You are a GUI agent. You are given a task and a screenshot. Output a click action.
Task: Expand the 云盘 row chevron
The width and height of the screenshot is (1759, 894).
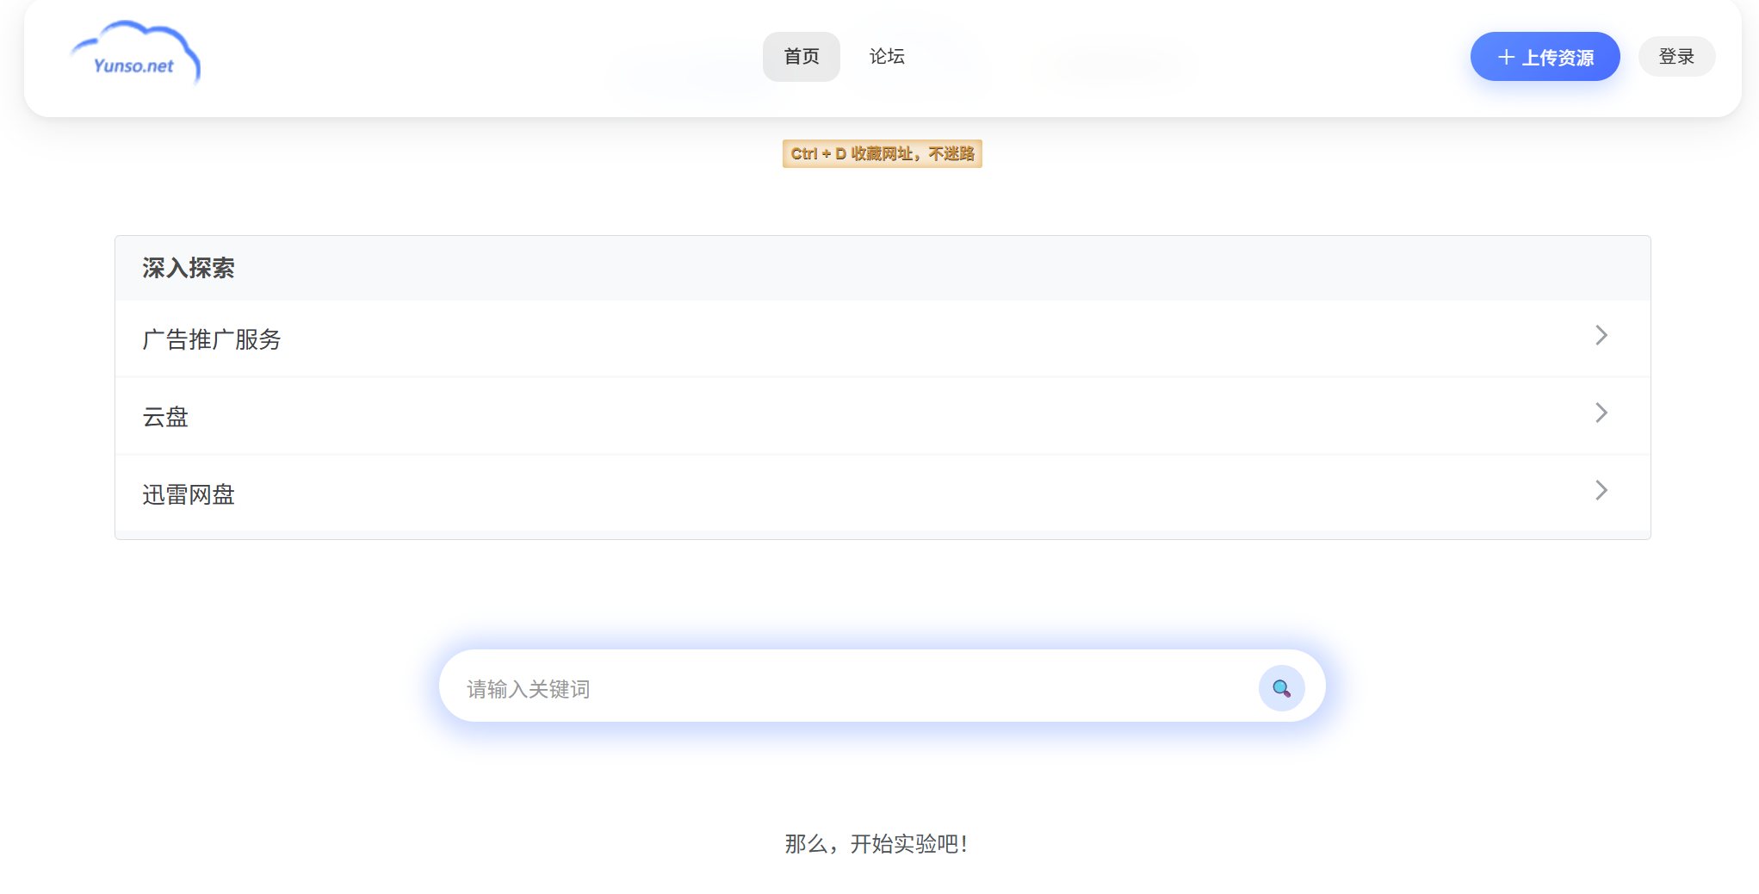(1601, 413)
